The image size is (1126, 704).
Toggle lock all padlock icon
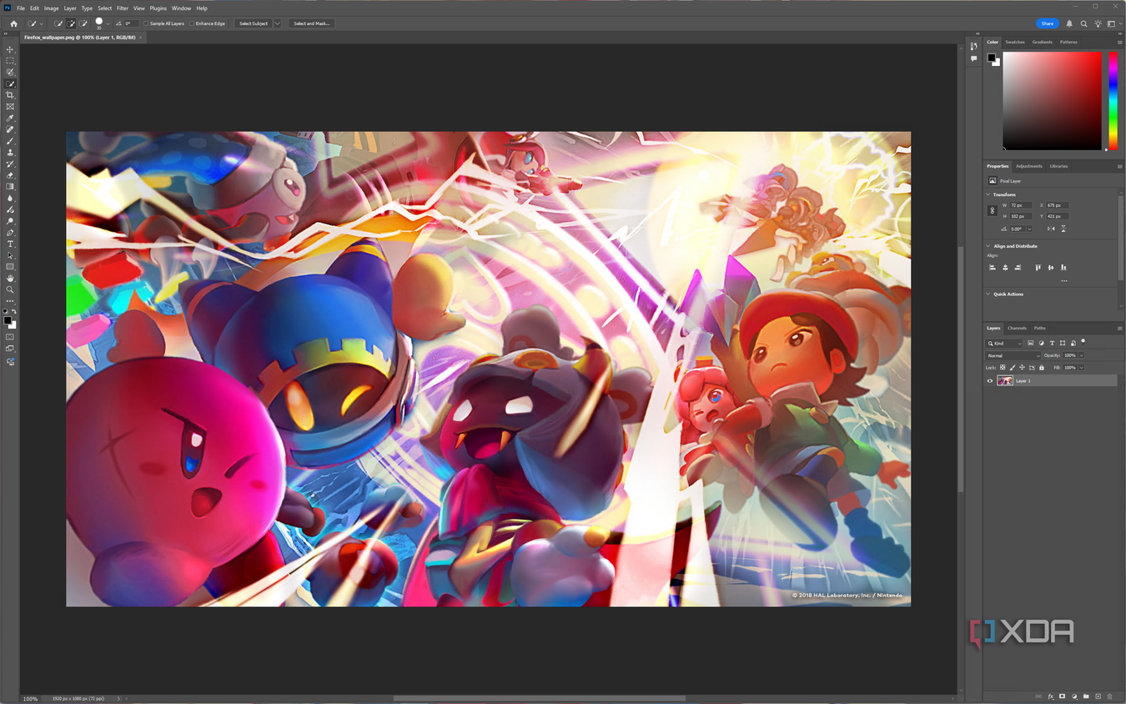1042,368
